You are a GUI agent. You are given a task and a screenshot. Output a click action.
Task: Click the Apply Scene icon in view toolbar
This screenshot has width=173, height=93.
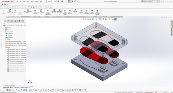click(x=106, y=19)
